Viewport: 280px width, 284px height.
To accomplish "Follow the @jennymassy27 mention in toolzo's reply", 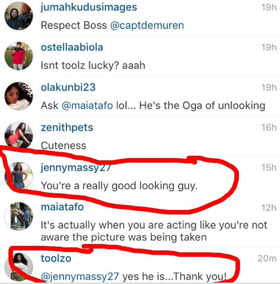I will coord(80,276).
